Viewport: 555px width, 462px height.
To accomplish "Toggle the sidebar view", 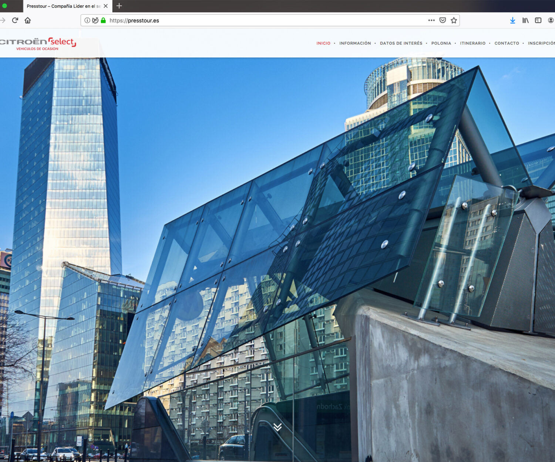I will click(538, 20).
